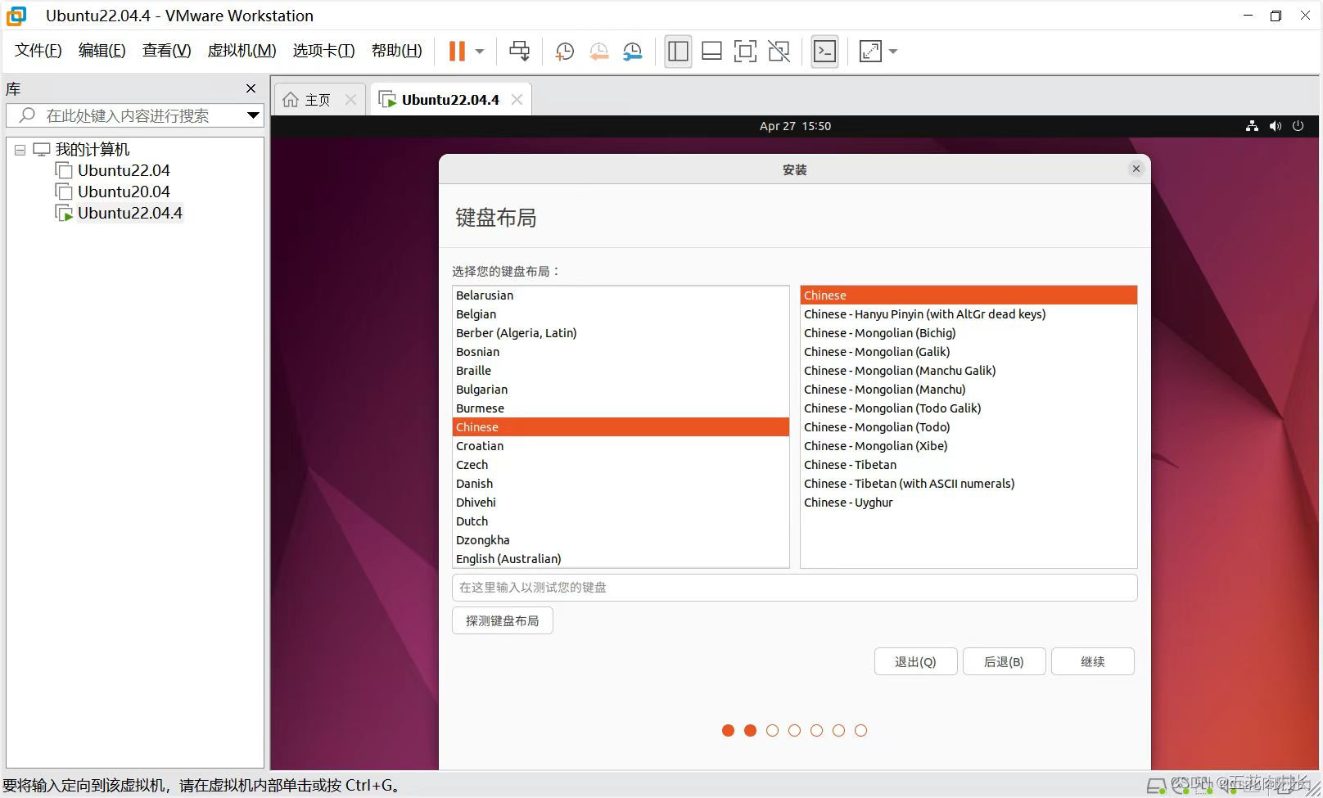The width and height of the screenshot is (1323, 798).
Task: Close the Ubuntu22.04.4 tab
Action: (x=517, y=100)
